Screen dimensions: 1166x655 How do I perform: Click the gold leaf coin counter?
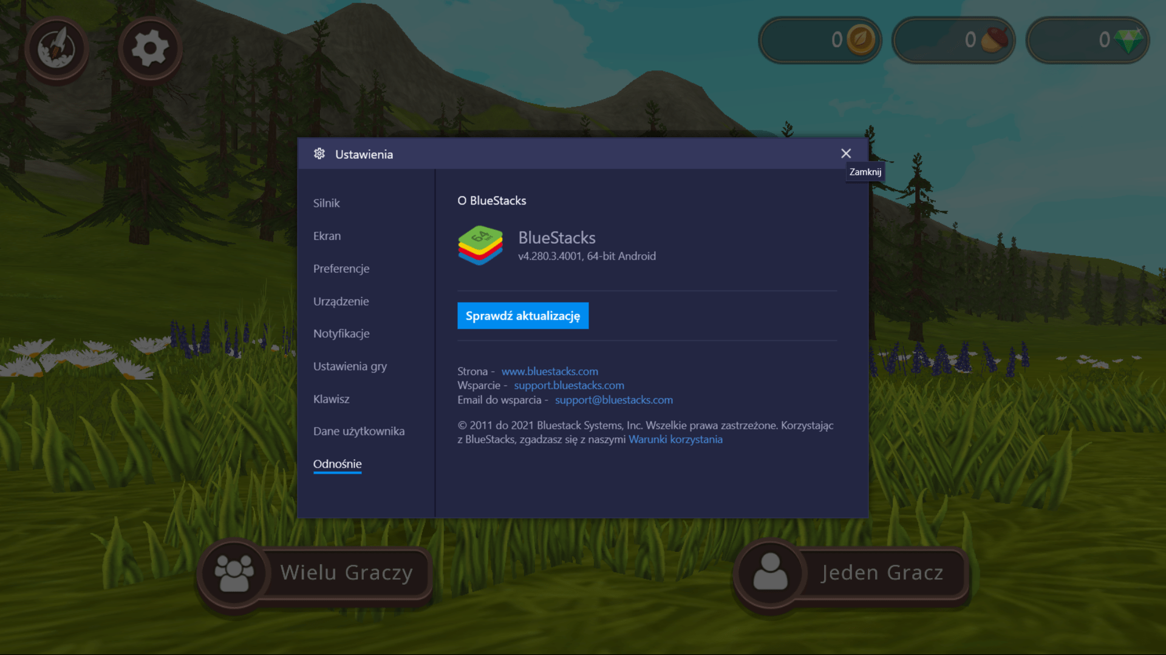coord(820,40)
